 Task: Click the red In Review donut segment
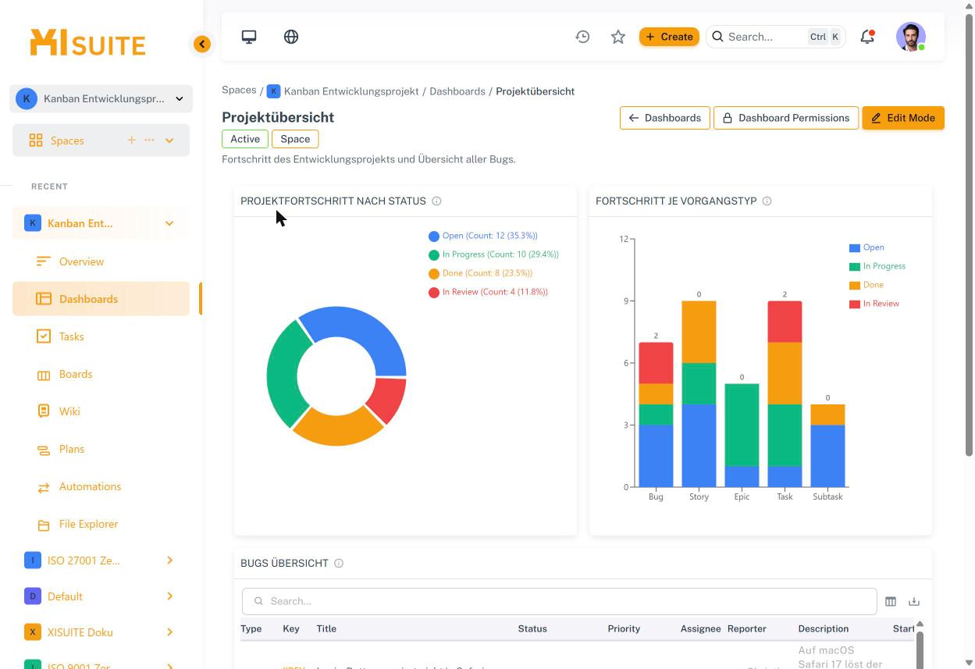click(387, 397)
